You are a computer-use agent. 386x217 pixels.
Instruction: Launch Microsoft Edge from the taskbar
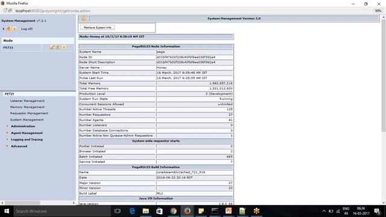tap(132, 211)
